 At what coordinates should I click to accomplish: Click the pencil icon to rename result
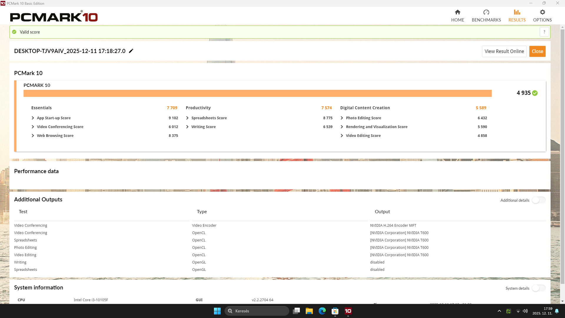pyautogui.click(x=131, y=51)
